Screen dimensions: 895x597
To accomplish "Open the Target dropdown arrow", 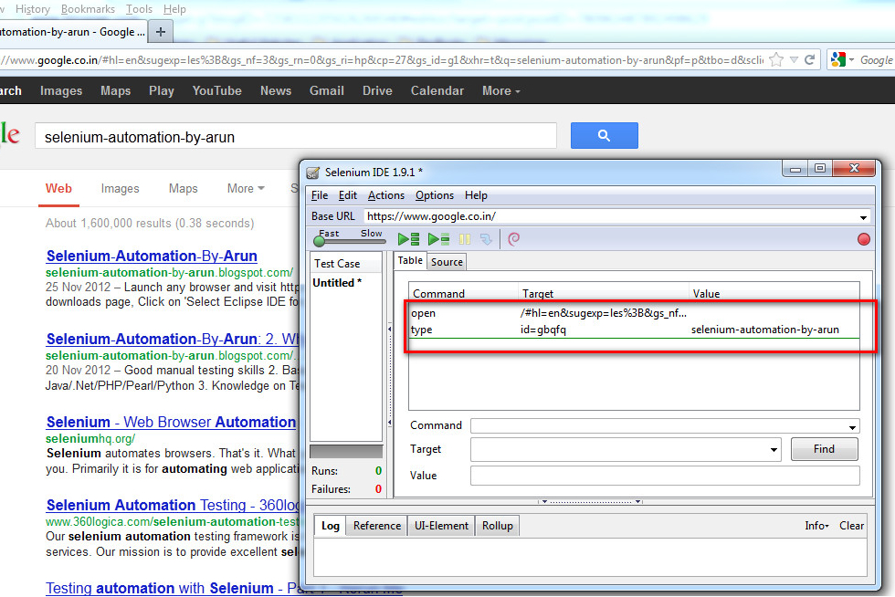I will coord(772,449).
